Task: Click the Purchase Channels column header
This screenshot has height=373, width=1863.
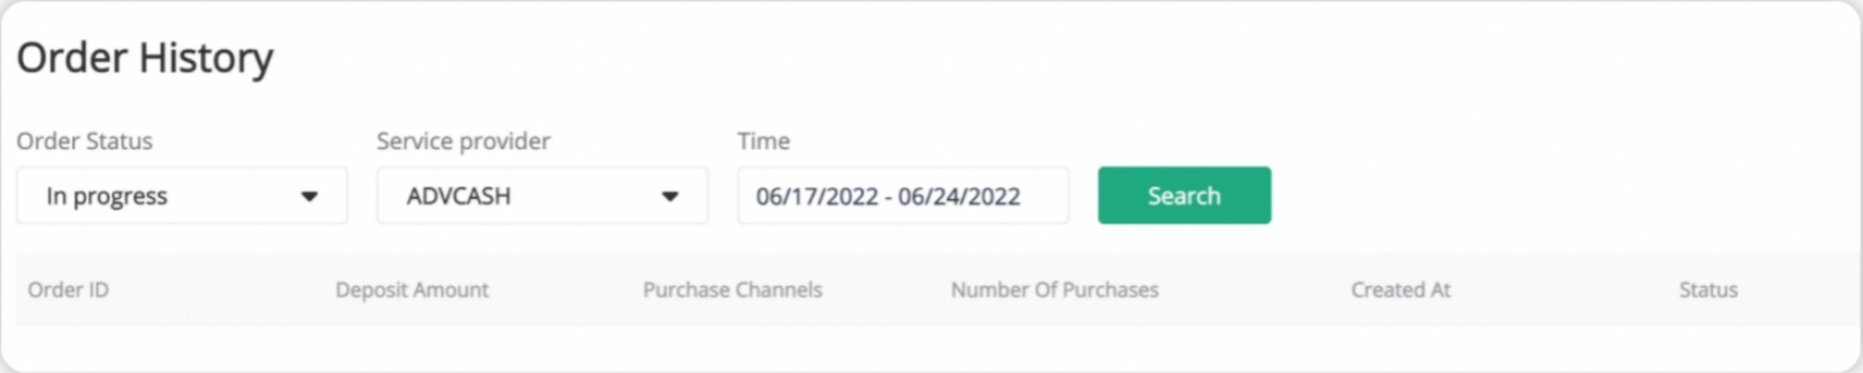Action: point(732,290)
